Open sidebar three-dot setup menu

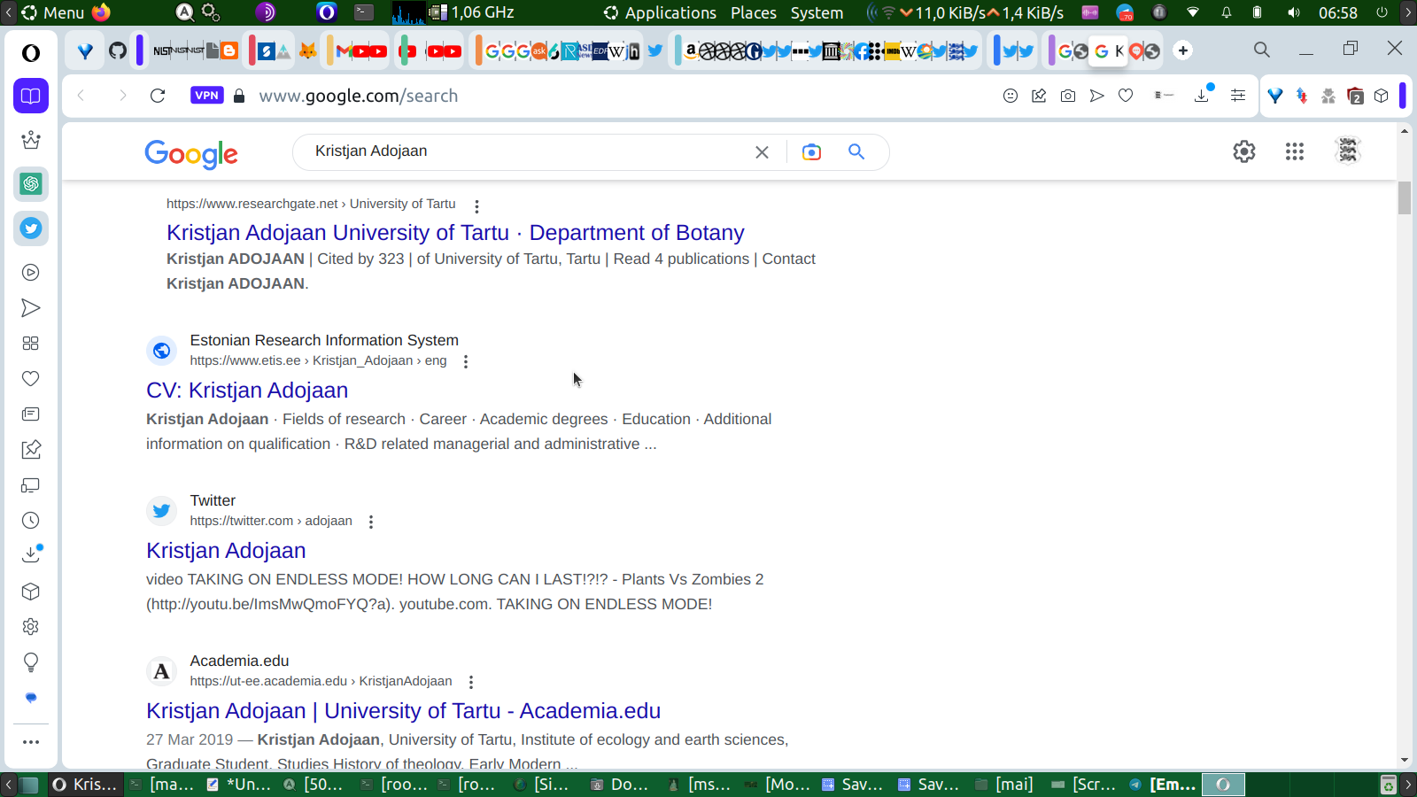tap(31, 742)
